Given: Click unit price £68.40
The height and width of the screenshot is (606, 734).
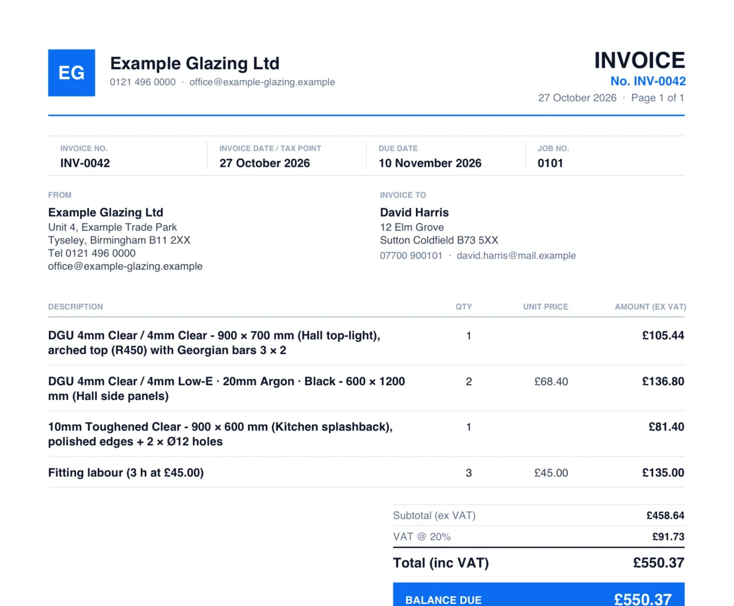Looking at the screenshot, I should (551, 382).
